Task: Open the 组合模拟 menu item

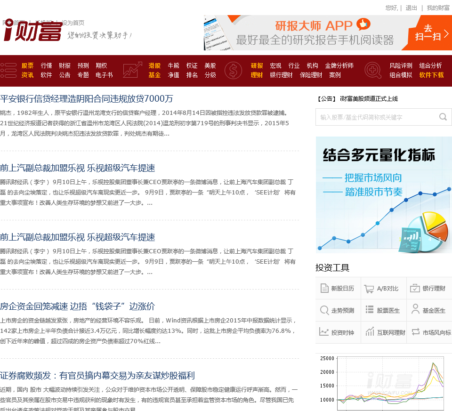Action: point(401,75)
